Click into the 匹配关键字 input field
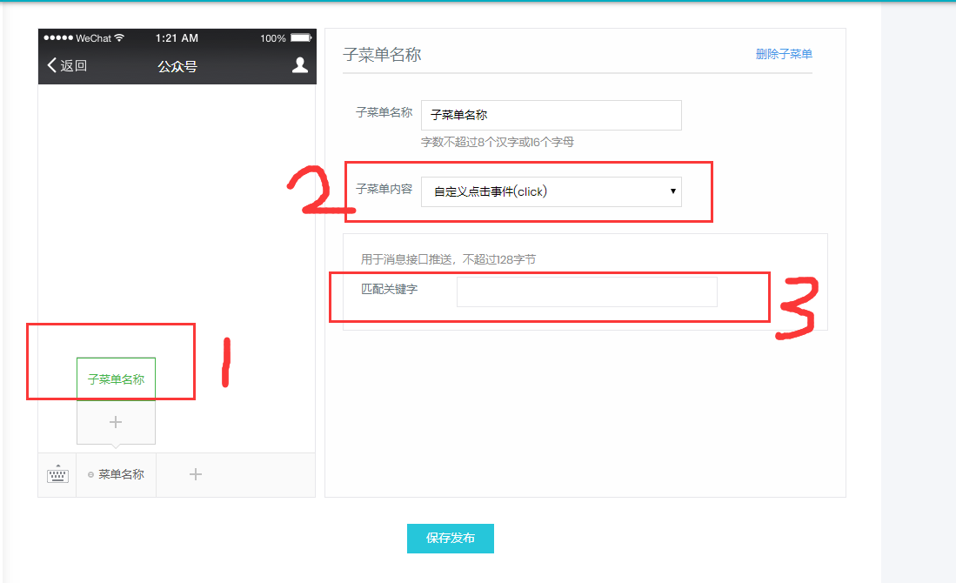The image size is (956, 583). coord(586,292)
